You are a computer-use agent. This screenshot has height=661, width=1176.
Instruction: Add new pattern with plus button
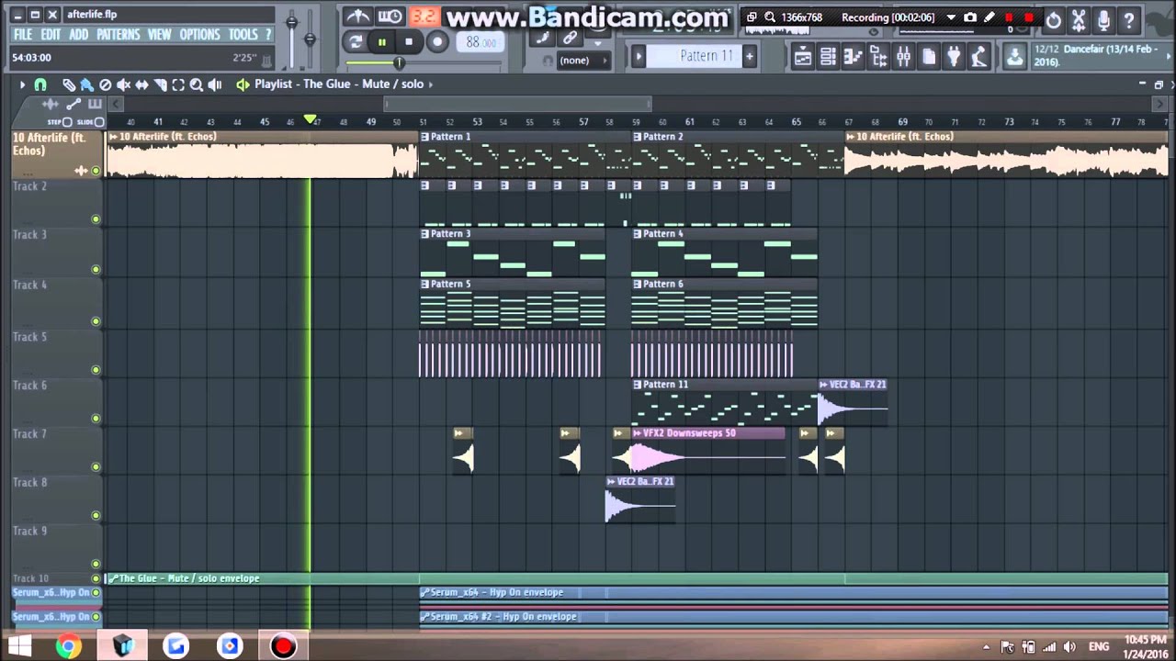point(749,57)
